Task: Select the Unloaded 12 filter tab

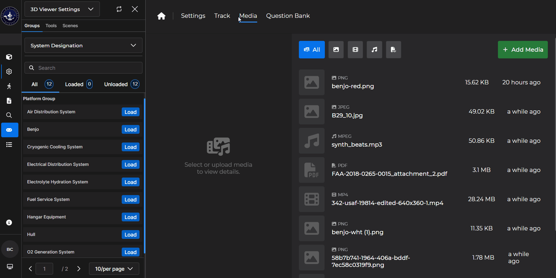Action: click(x=122, y=84)
